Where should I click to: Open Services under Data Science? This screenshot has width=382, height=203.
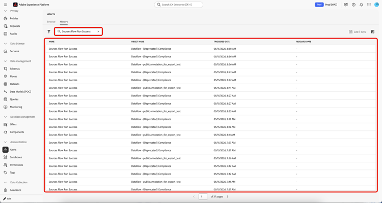(x=14, y=51)
